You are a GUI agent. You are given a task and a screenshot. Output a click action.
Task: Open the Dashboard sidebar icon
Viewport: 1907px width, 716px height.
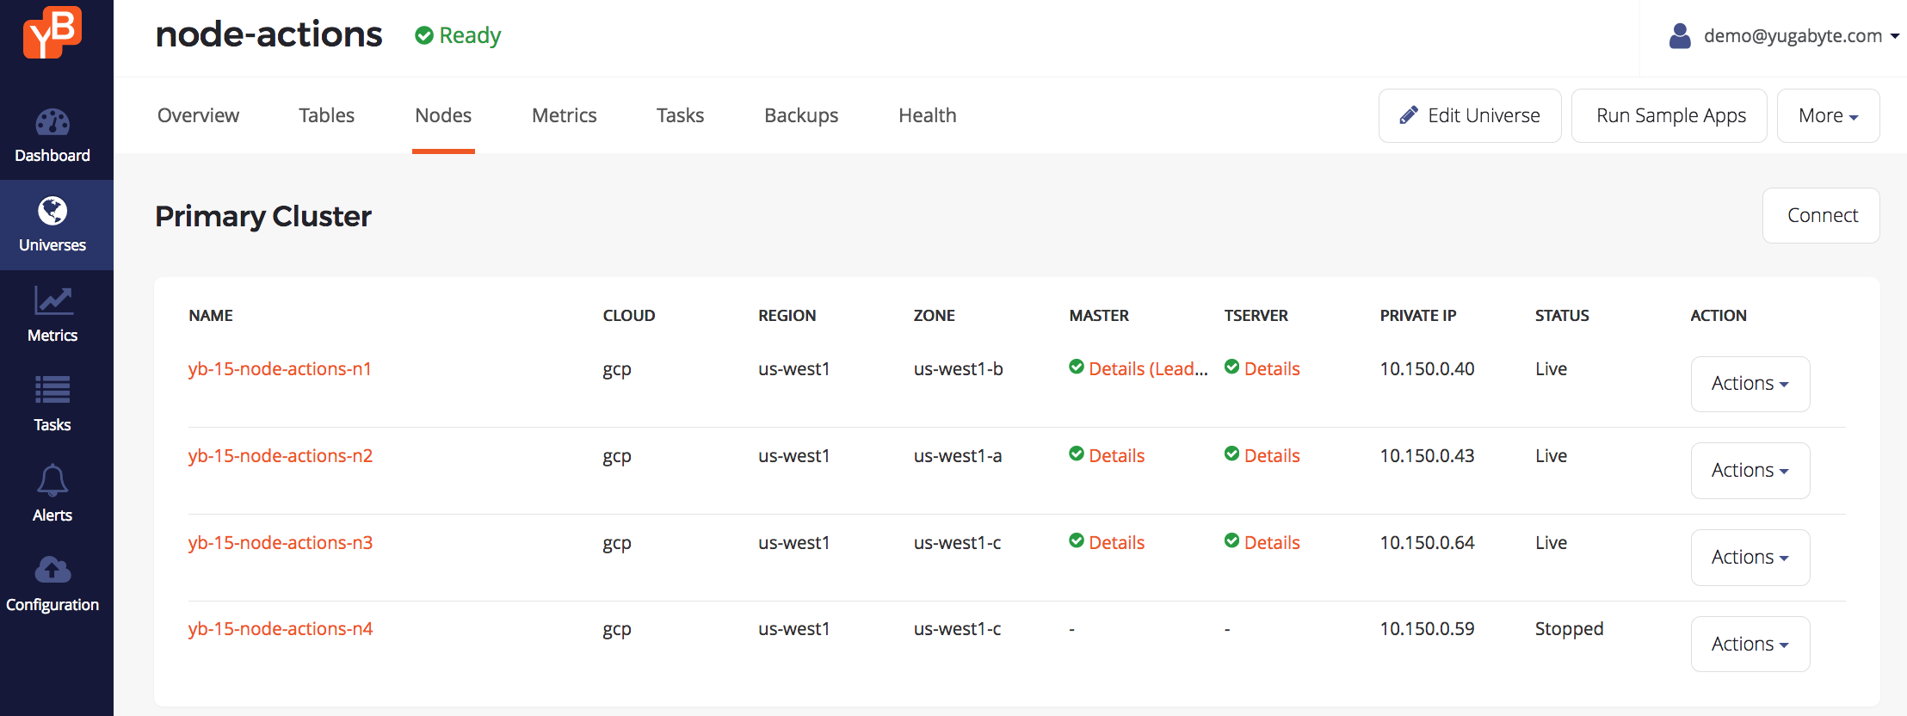[52, 123]
